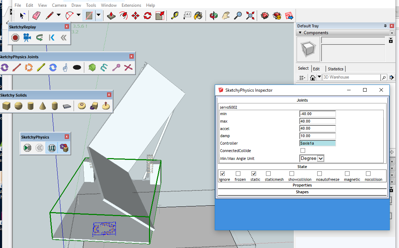This screenshot has width=399, height=248.
Task: Check the nocollison option
Action: pos(368,174)
